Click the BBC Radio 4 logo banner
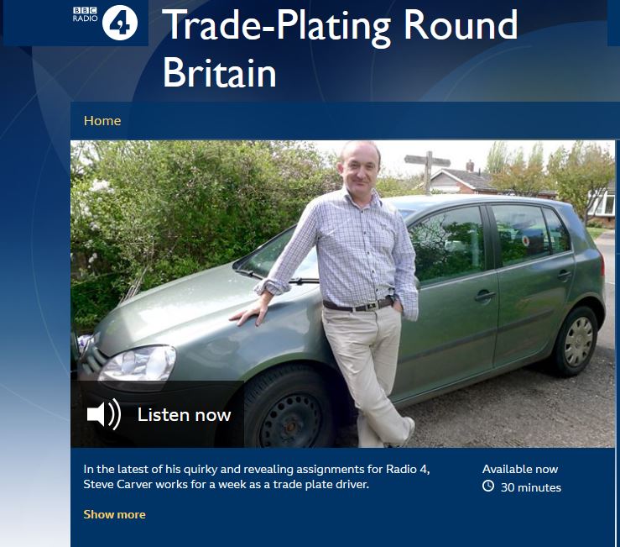 (76, 23)
